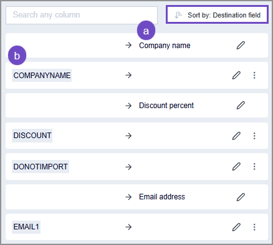
Task: Click the arrow in the DISCOUNT row
Action: coord(128,136)
